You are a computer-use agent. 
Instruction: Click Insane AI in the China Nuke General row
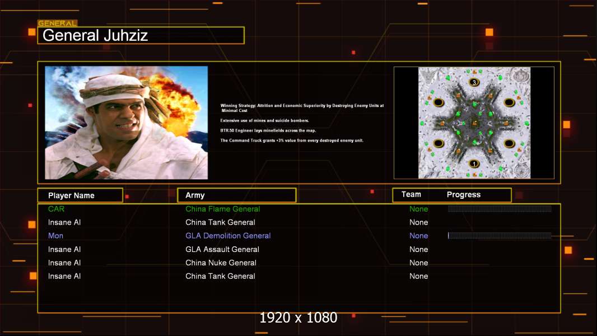[64, 263]
